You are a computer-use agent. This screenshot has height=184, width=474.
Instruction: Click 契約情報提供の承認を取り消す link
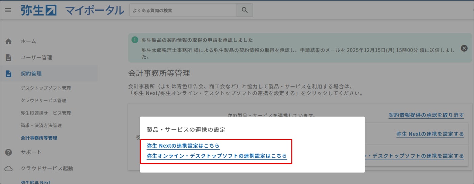[x=426, y=115]
